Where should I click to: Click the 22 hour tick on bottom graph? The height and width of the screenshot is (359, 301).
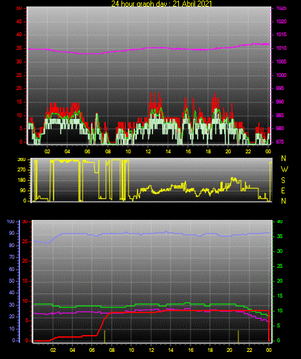tap(249, 350)
